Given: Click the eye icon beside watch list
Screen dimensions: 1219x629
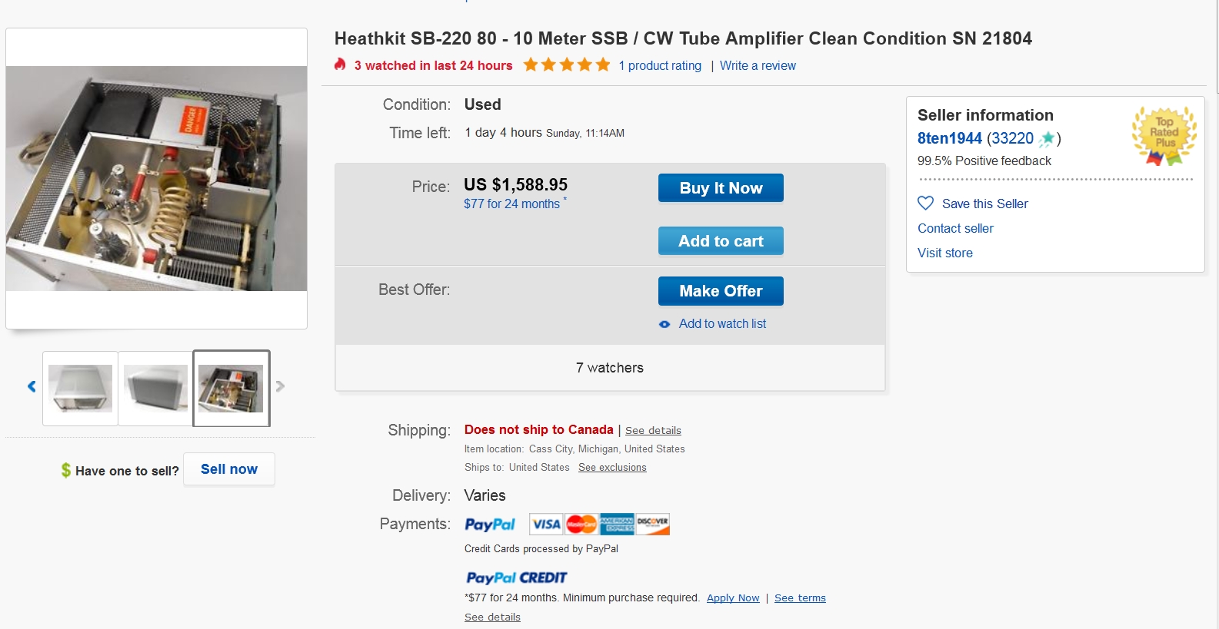Looking at the screenshot, I should point(664,324).
